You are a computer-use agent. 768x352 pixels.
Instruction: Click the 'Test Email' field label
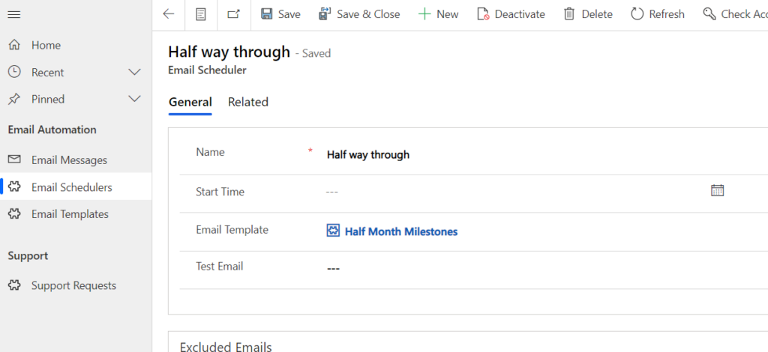[220, 267]
